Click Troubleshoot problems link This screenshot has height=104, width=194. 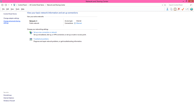41,39
